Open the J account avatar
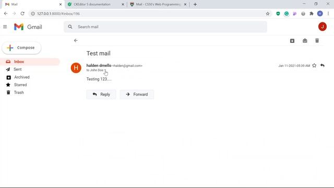The image size is (334, 188). click(x=323, y=27)
